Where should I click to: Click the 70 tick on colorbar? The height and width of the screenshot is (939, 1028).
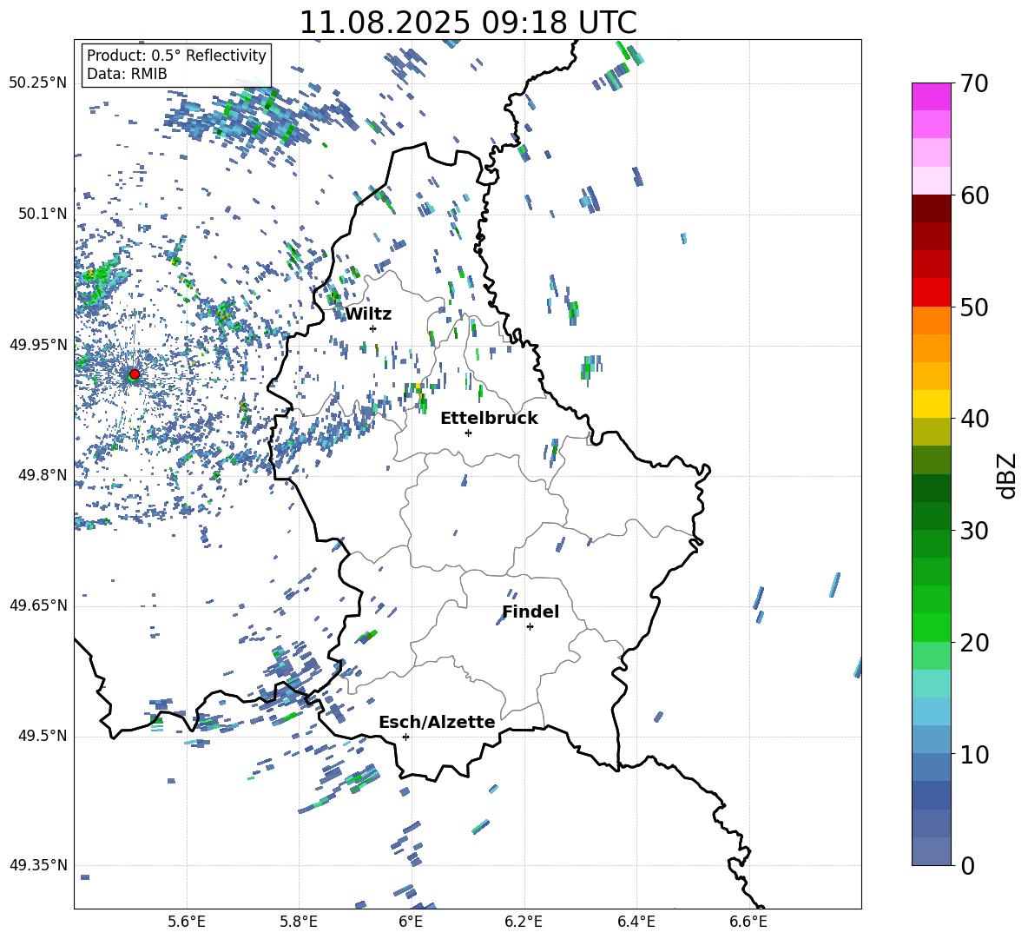974,83
